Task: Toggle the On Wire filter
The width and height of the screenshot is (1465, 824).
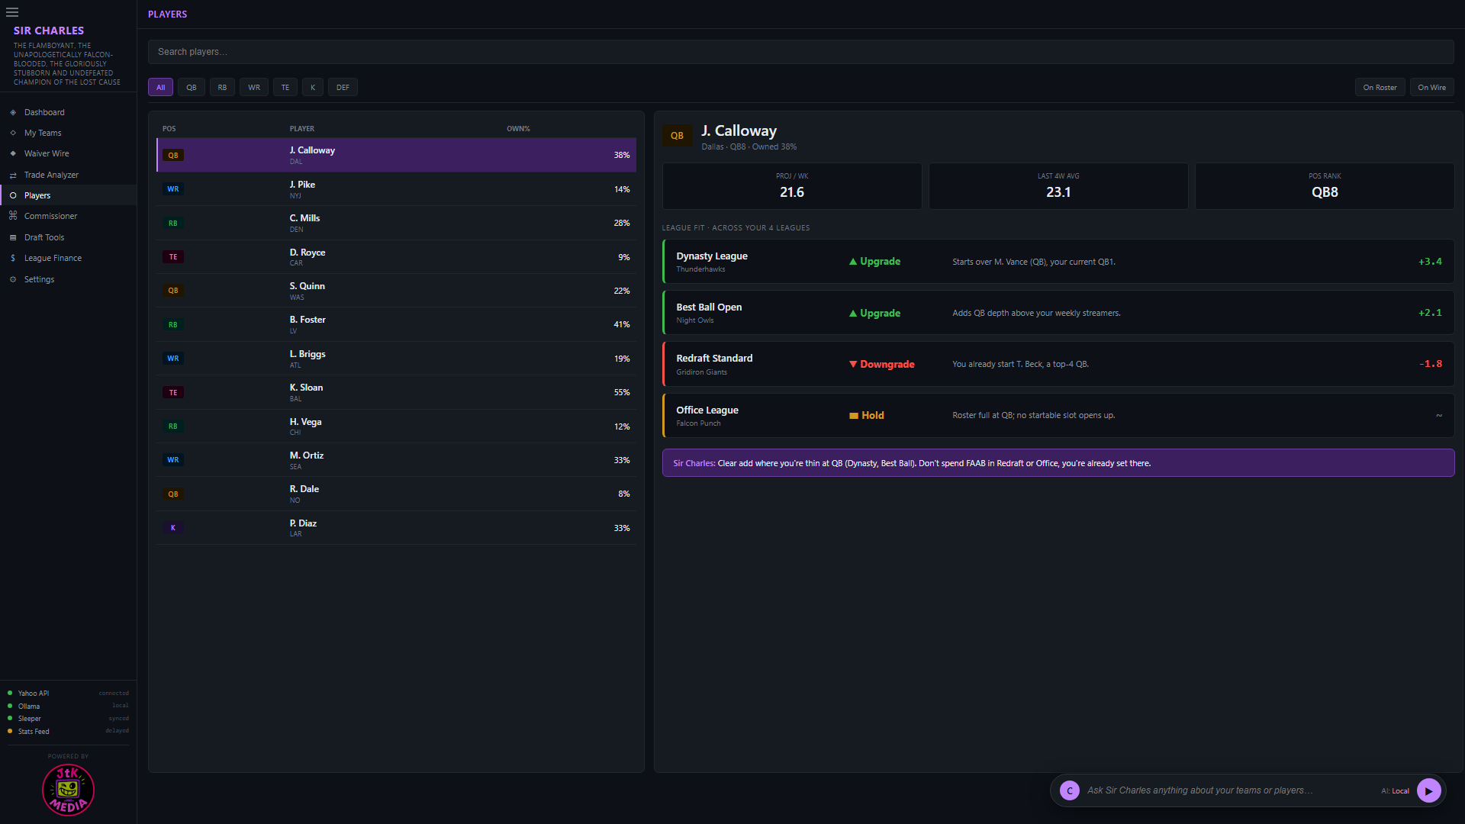Action: click(x=1431, y=87)
